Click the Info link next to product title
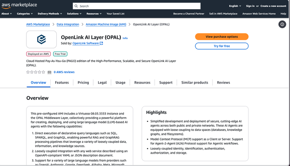290x166 pixels. (125, 38)
